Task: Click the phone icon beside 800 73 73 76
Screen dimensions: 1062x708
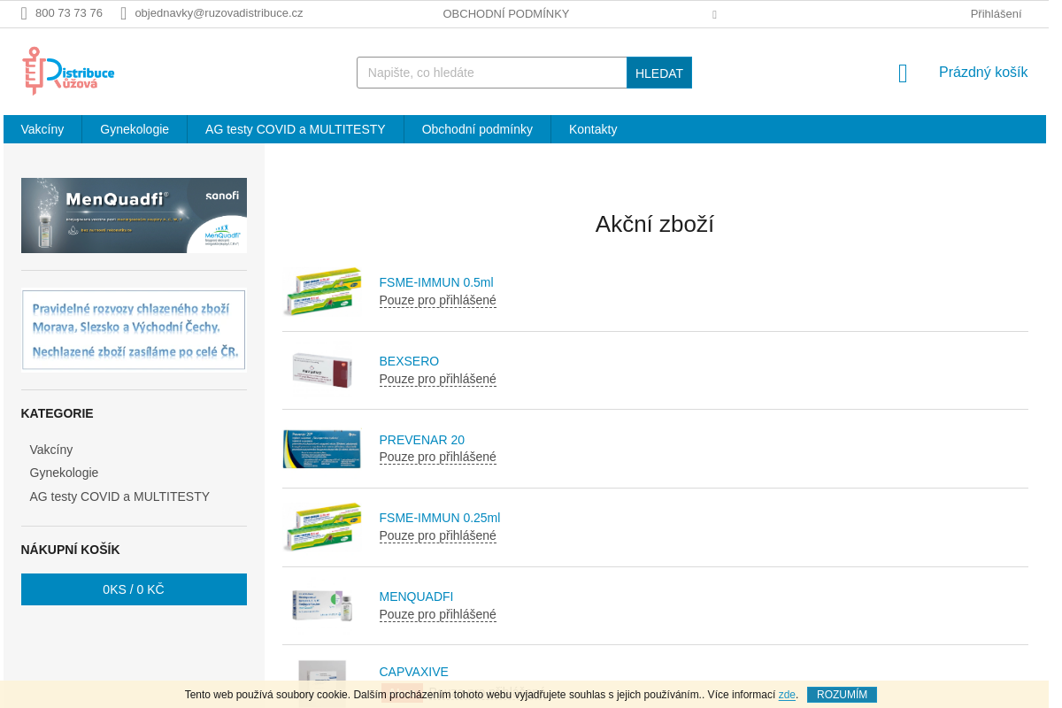Action: 24,13
